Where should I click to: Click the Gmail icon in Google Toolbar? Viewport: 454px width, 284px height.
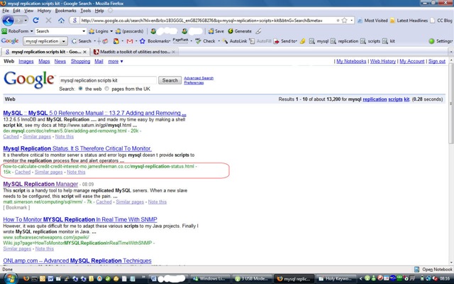130,41
